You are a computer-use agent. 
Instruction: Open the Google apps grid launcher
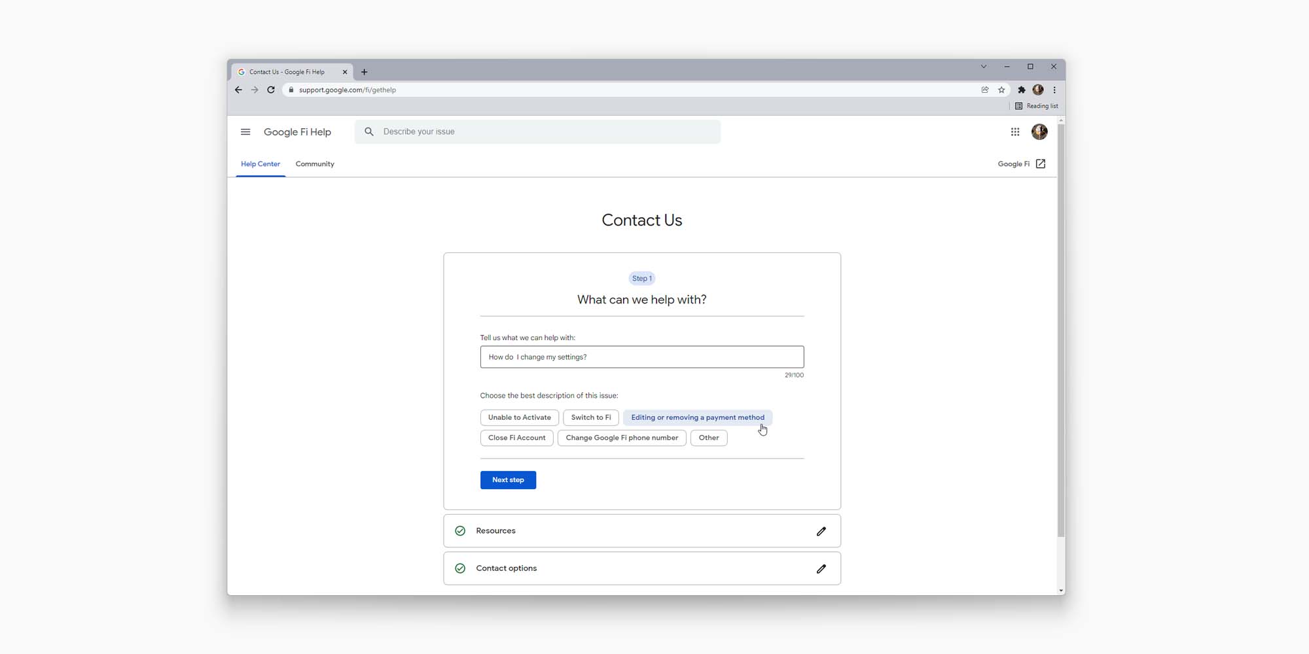pyautogui.click(x=1015, y=131)
